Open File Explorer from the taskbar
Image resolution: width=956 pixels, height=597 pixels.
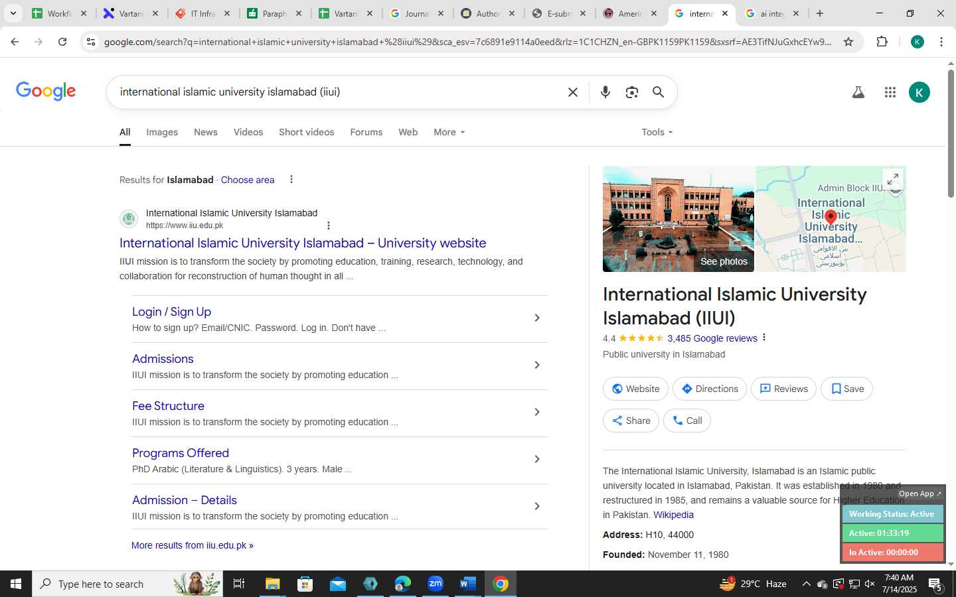(273, 584)
